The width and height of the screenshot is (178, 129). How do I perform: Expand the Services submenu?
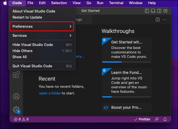pos(42,36)
